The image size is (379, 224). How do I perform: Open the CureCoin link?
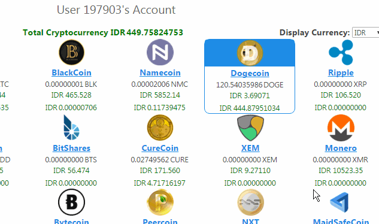(x=160, y=148)
